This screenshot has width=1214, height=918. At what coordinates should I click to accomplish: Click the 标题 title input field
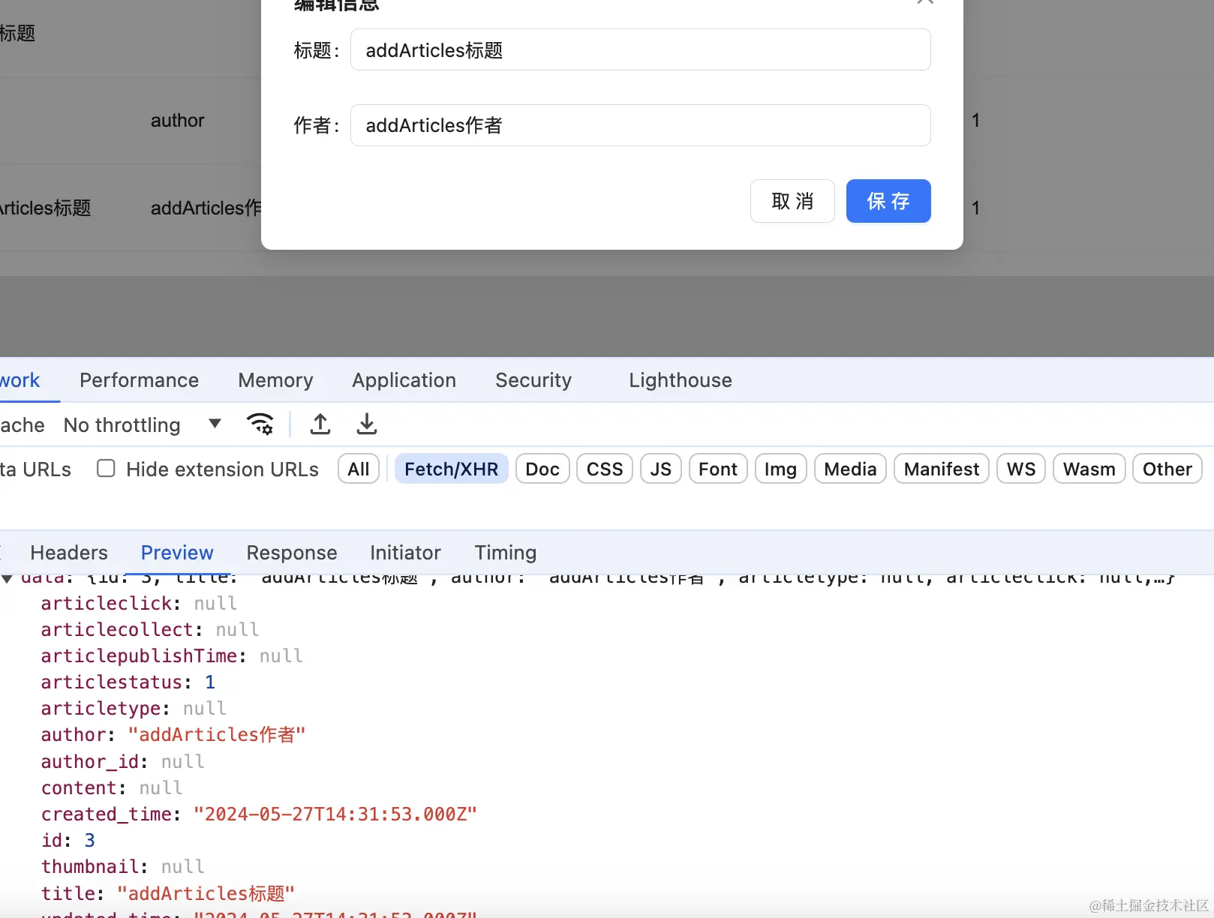click(641, 49)
